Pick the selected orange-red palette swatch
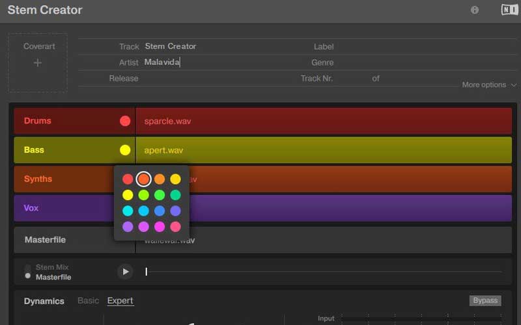This screenshot has width=521, height=325. click(x=143, y=179)
